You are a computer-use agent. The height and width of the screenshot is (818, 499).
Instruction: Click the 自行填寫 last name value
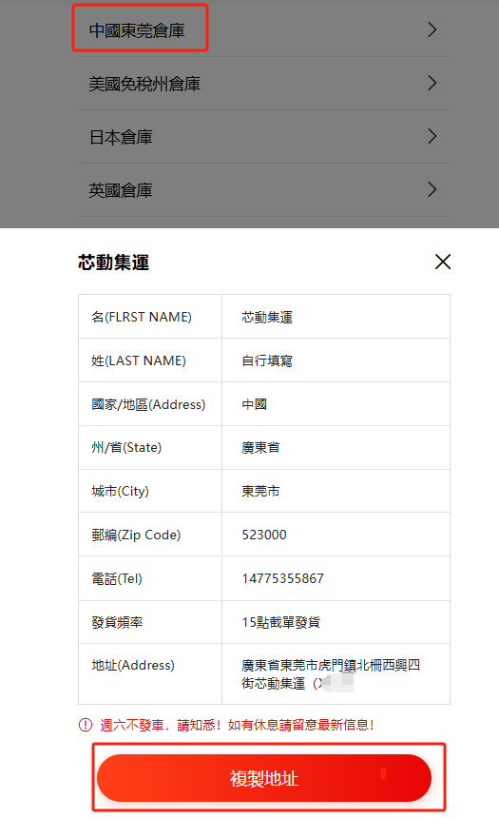coord(267,360)
